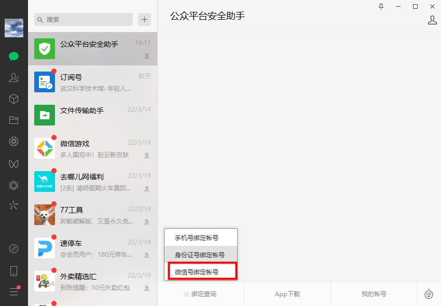Click the 去哪儿网 camel avatar
This screenshot has height=306, width=441.
[x=45, y=182]
